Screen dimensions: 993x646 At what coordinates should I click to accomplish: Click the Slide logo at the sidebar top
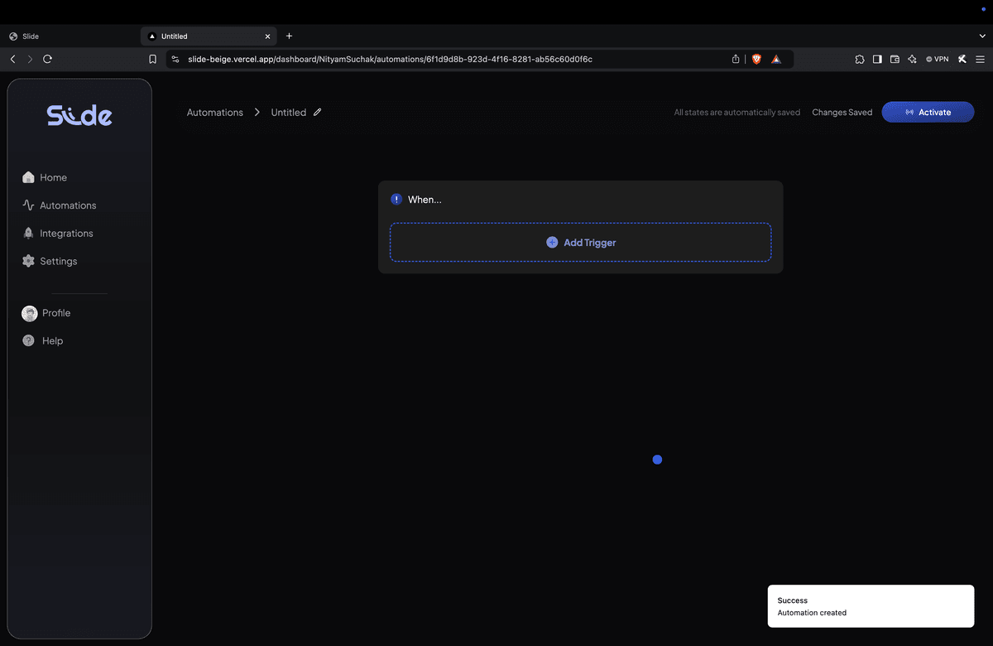[x=79, y=114]
